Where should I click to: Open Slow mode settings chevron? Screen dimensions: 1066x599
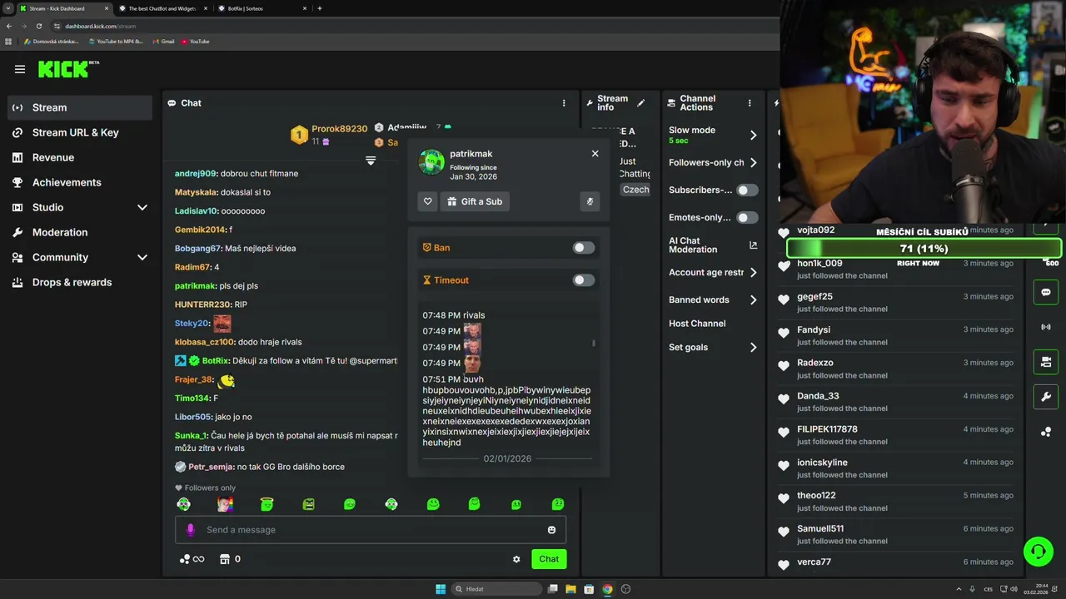click(753, 135)
